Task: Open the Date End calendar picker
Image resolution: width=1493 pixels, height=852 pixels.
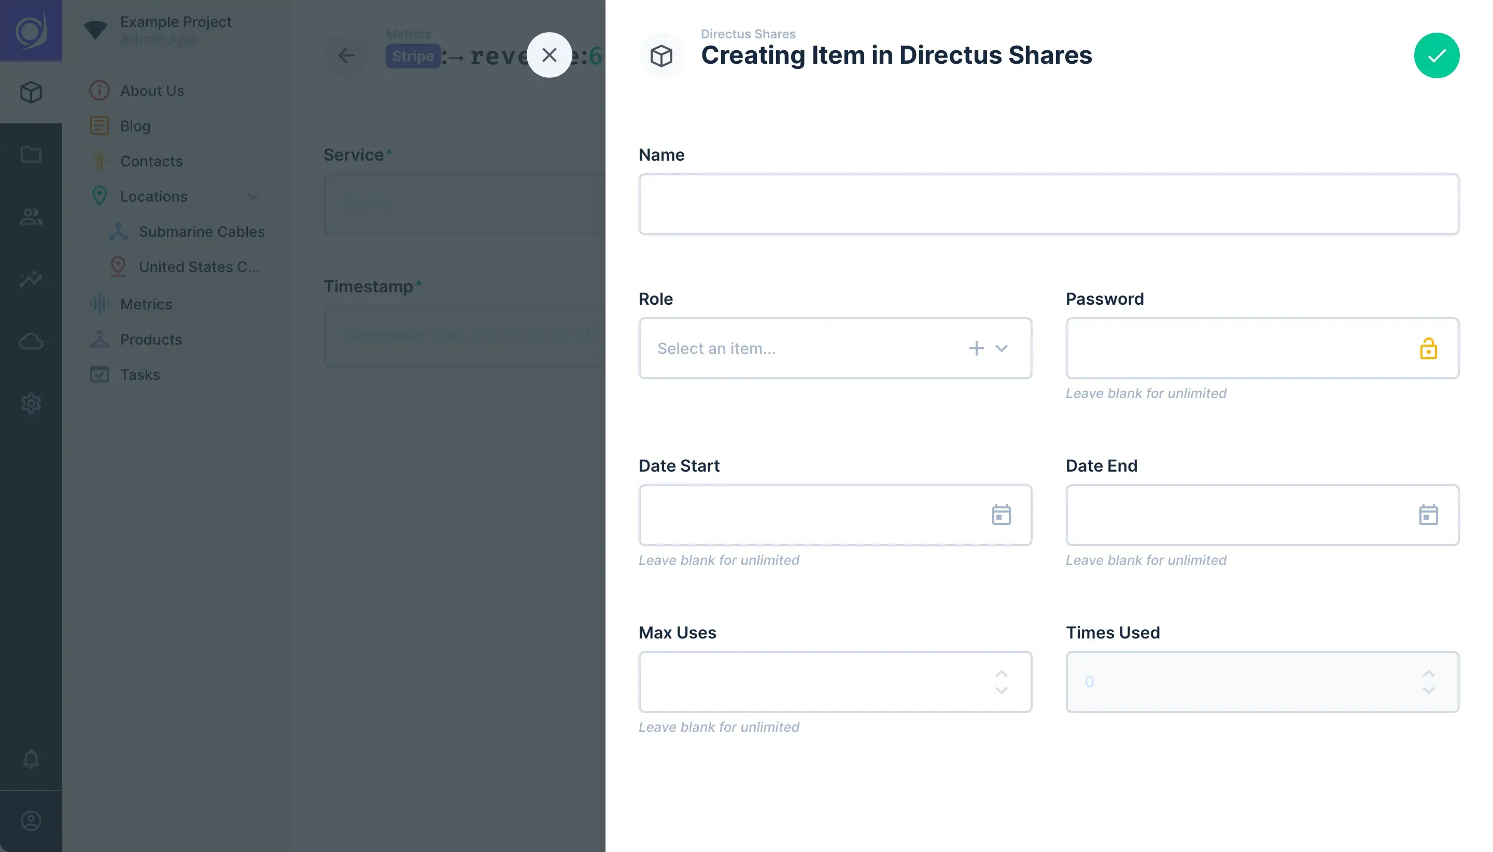Action: 1429,515
